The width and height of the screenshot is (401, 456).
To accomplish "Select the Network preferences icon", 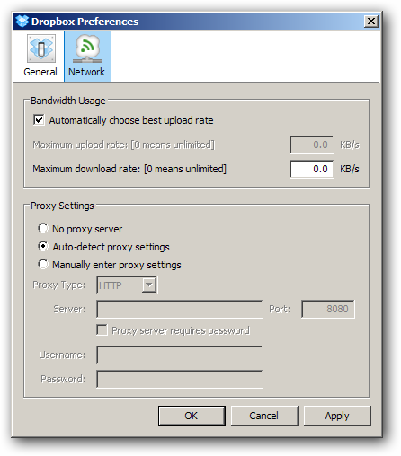I will point(87,56).
